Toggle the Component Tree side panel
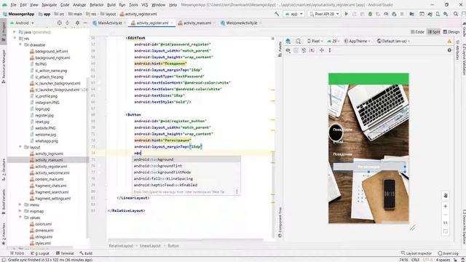Viewport: 466px width, 262px height. 280,223
